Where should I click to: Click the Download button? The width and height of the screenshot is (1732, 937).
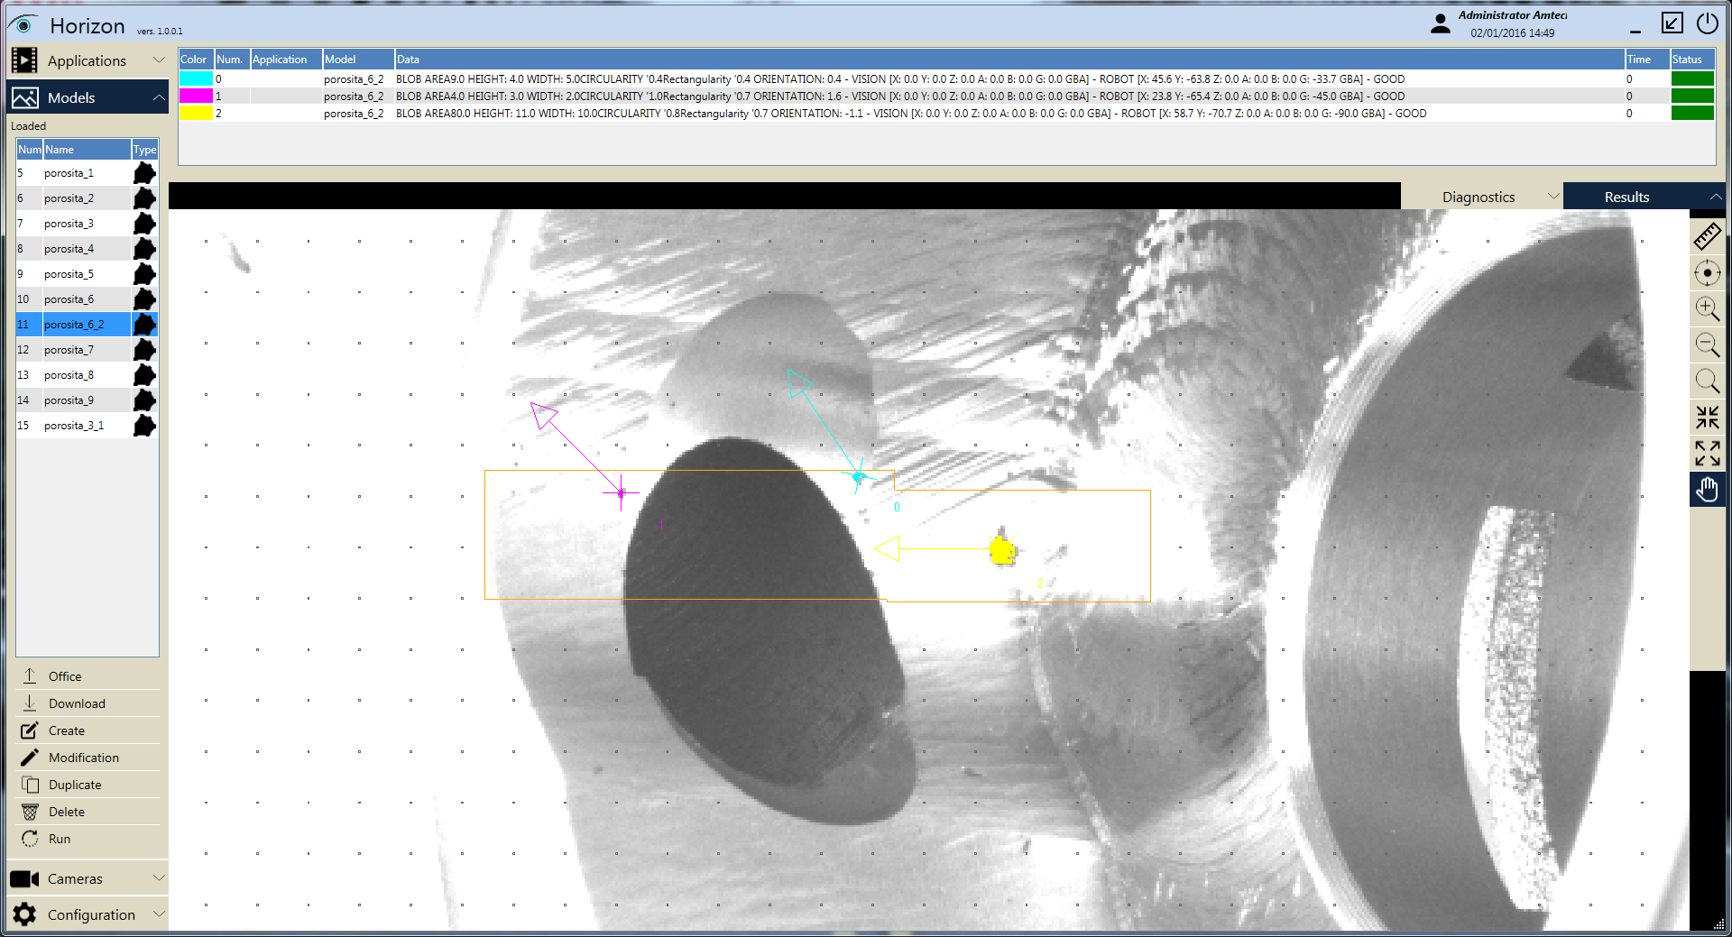pos(88,703)
